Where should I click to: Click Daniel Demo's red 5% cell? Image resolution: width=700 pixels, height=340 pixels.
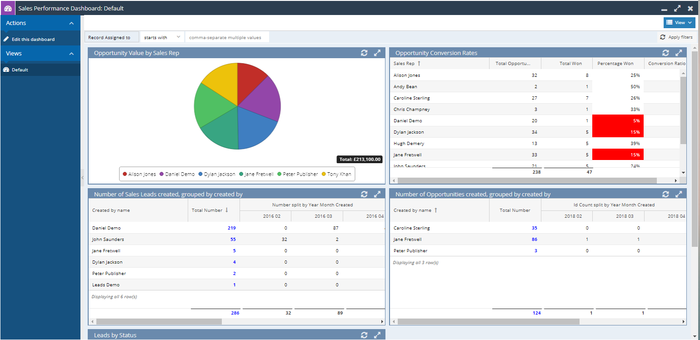tap(618, 120)
